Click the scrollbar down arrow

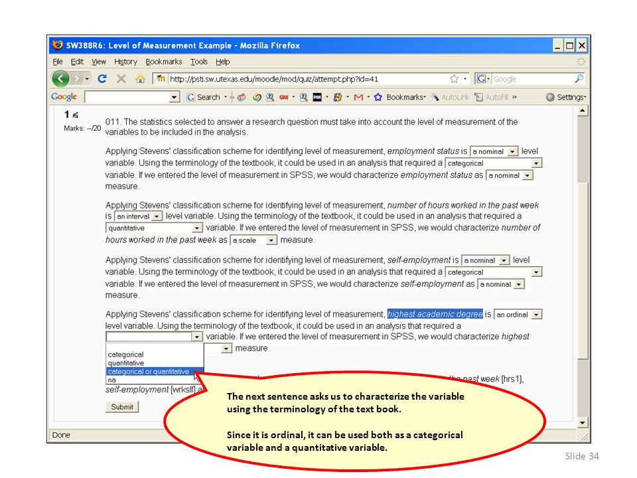(583, 423)
